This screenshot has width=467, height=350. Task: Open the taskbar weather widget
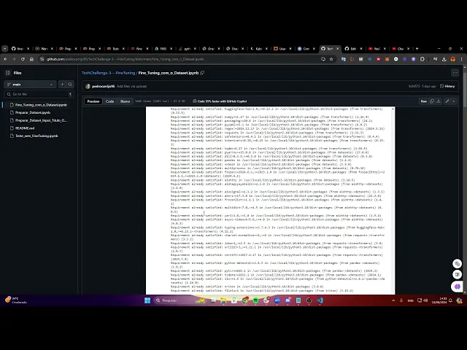[16, 300]
